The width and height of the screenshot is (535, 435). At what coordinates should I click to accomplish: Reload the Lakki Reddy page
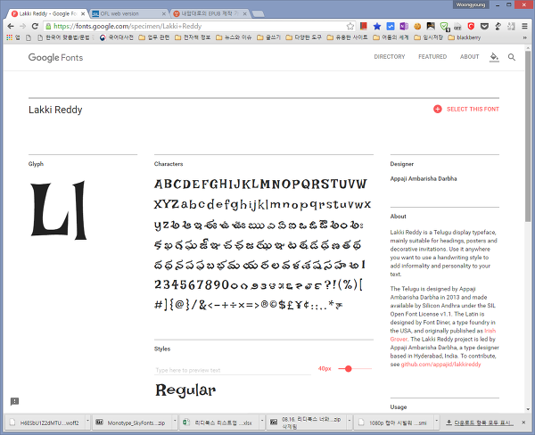tap(35, 26)
